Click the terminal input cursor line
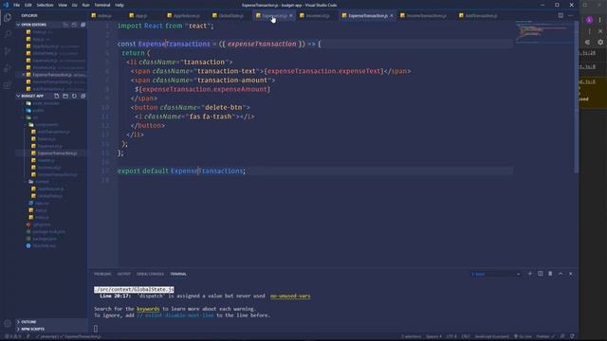Viewport: 607px width, 341px height. 96,329
